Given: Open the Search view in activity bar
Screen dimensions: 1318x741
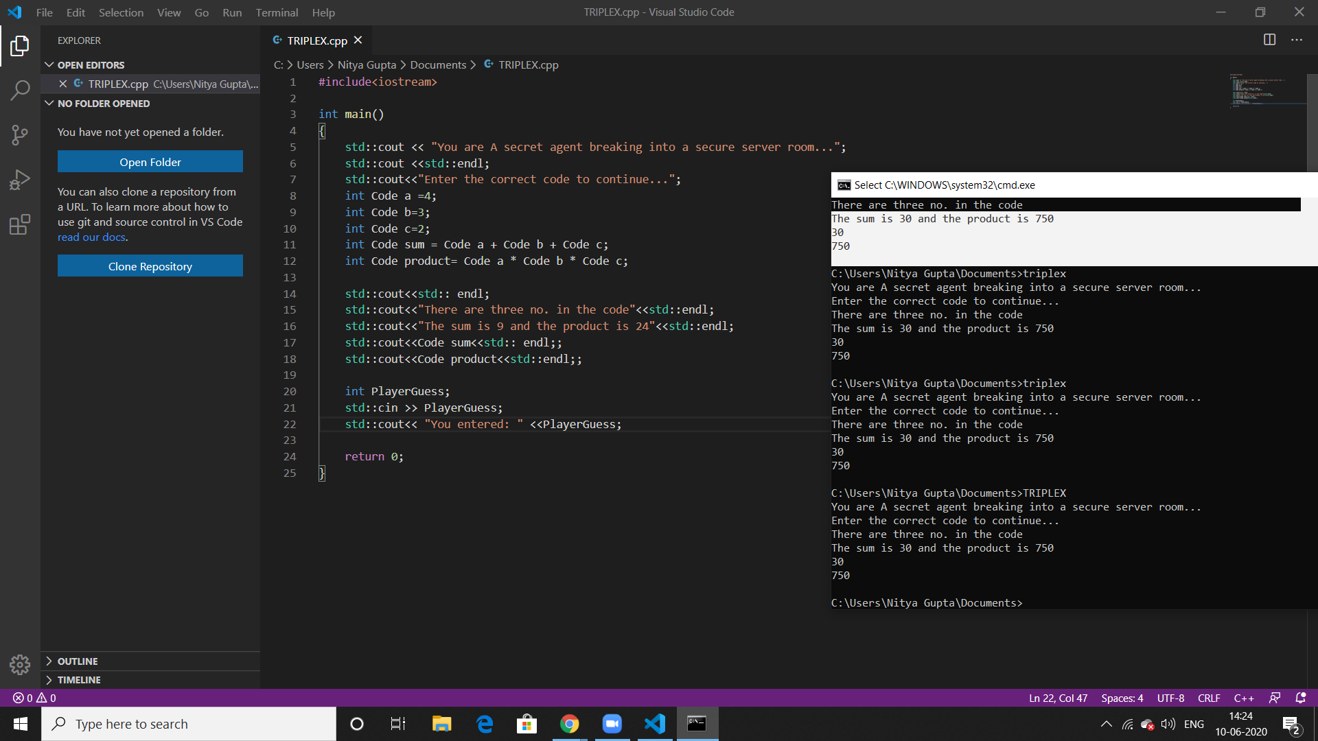Looking at the screenshot, I should point(20,90).
